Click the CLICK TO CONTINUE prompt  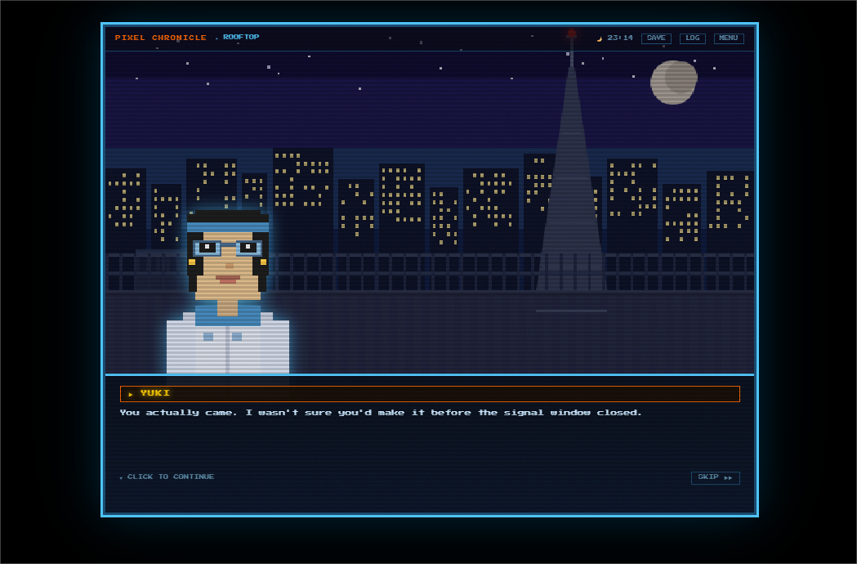167,477
